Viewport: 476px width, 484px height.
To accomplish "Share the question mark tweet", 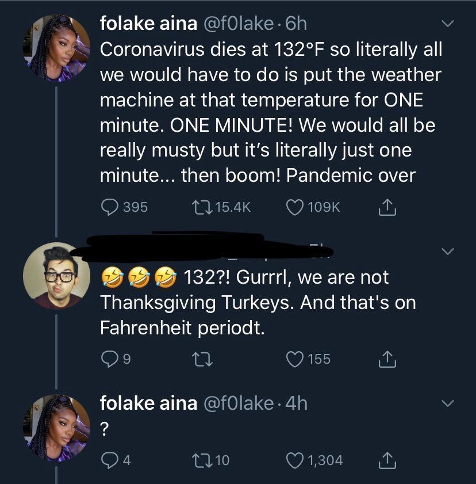I will tap(387, 460).
